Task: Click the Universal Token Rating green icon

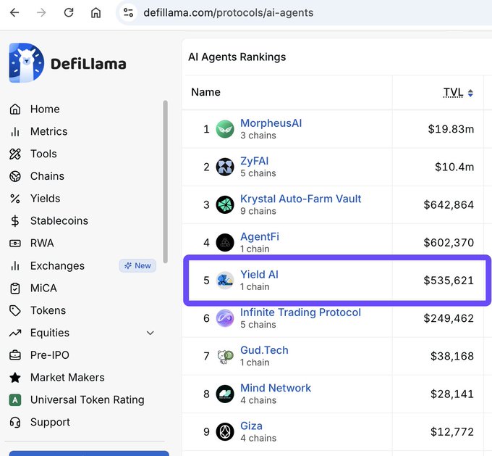Action: point(15,400)
